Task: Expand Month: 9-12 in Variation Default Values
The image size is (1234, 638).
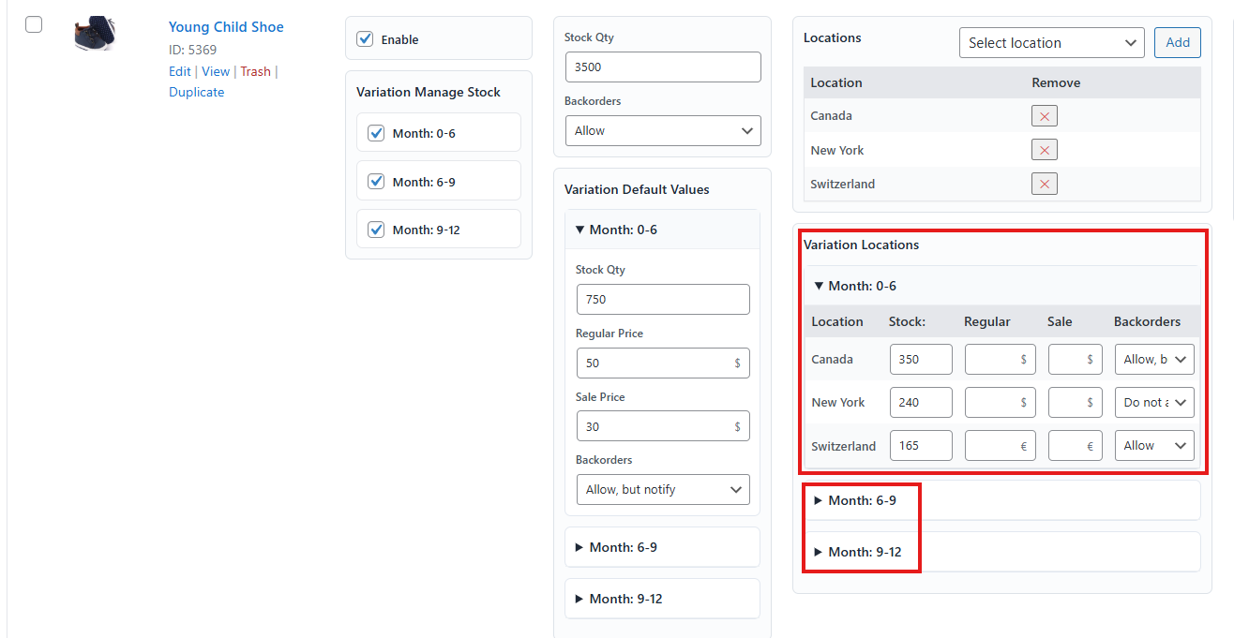Action: point(625,599)
